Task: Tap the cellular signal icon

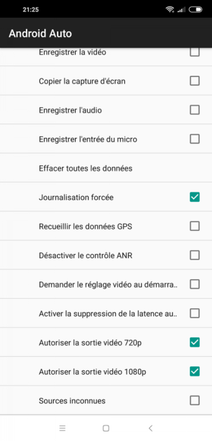Action: coord(182,10)
